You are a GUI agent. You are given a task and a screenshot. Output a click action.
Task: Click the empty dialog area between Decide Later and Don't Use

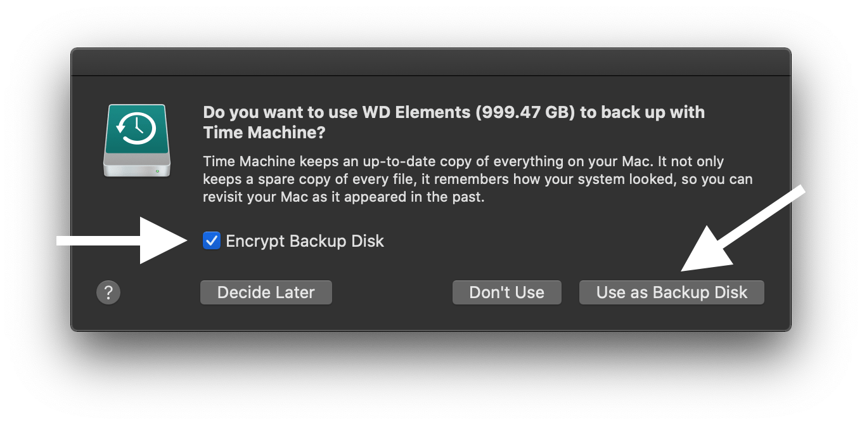coord(392,292)
